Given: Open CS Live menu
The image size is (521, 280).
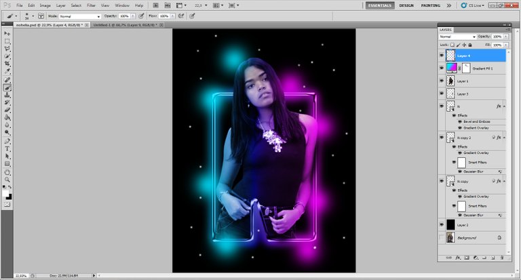Looking at the screenshot, I should pos(473,5).
